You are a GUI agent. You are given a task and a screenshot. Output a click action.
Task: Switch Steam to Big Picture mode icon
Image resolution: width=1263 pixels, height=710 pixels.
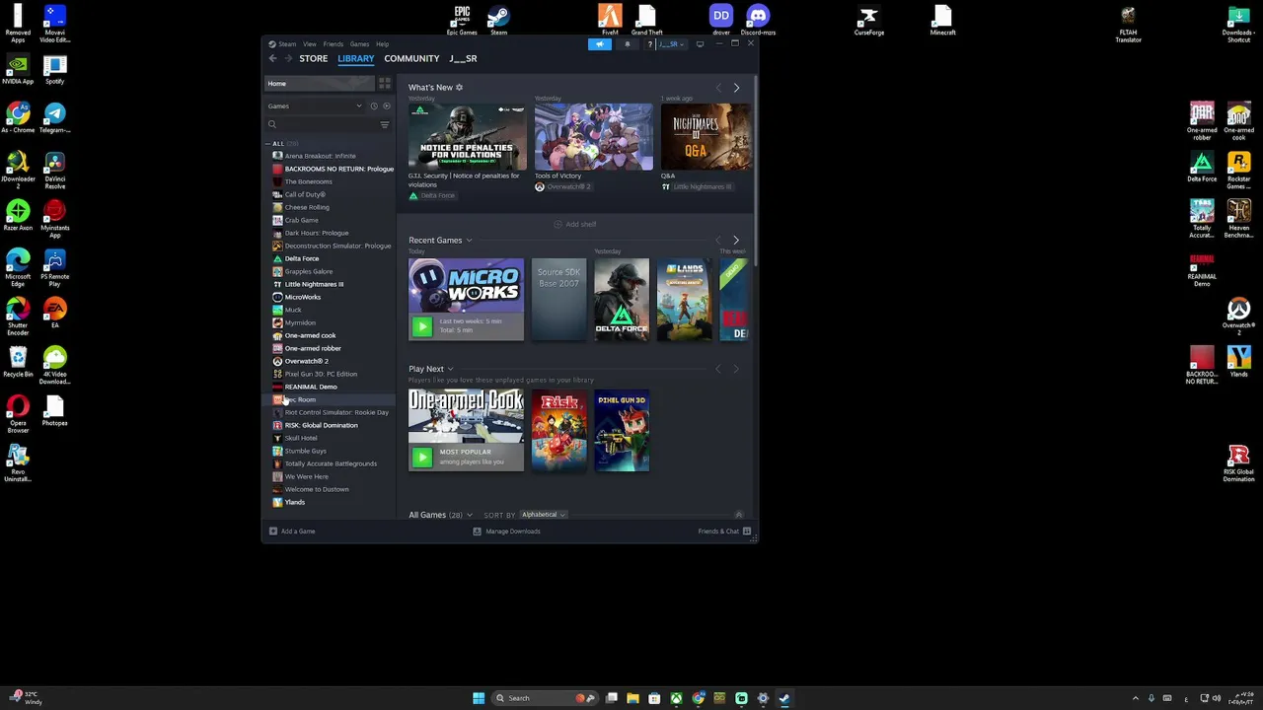point(700,44)
